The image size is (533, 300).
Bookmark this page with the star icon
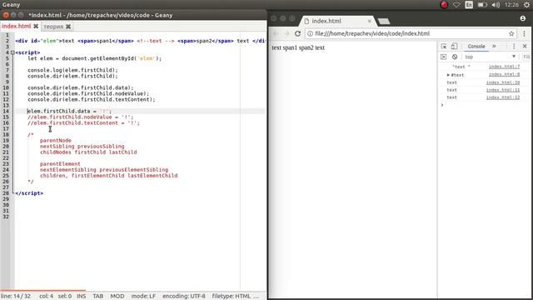tap(511, 33)
